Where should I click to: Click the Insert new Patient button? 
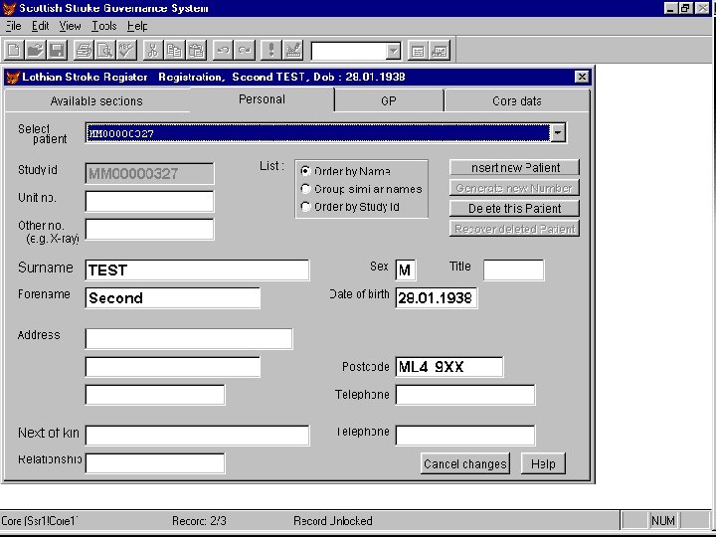(x=515, y=168)
